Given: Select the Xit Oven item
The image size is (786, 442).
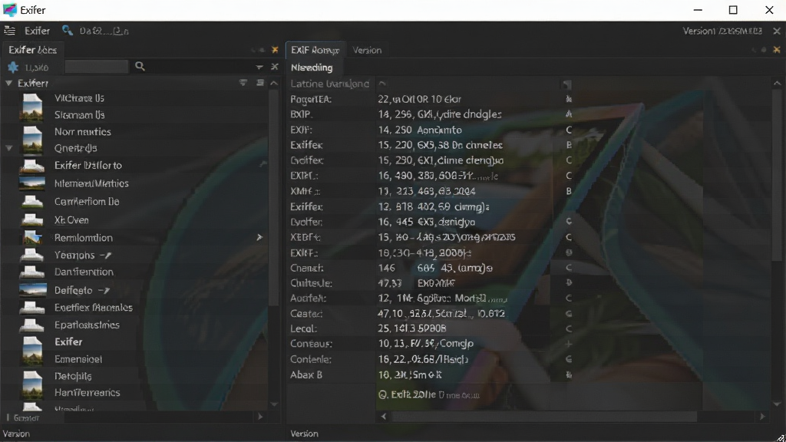Looking at the screenshot, I should (x=71, y=220).
